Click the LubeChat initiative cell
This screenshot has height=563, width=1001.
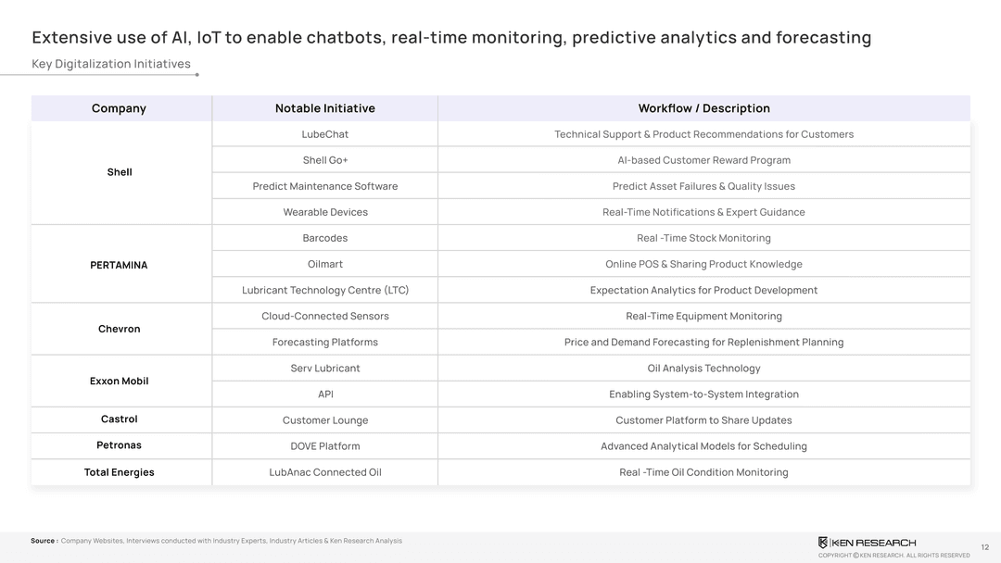325,134
